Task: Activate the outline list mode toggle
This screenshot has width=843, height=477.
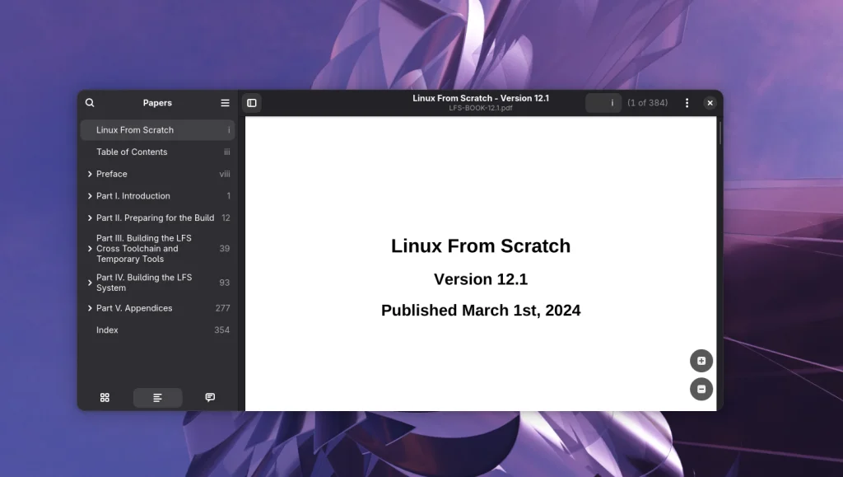Action: click(x=157, y=397)
